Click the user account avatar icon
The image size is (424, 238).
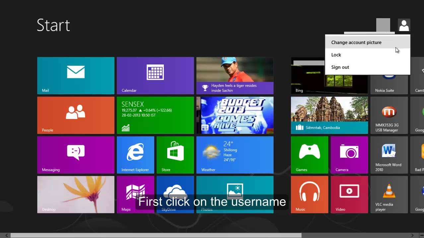pyautogui.click(x=404, y=25)
